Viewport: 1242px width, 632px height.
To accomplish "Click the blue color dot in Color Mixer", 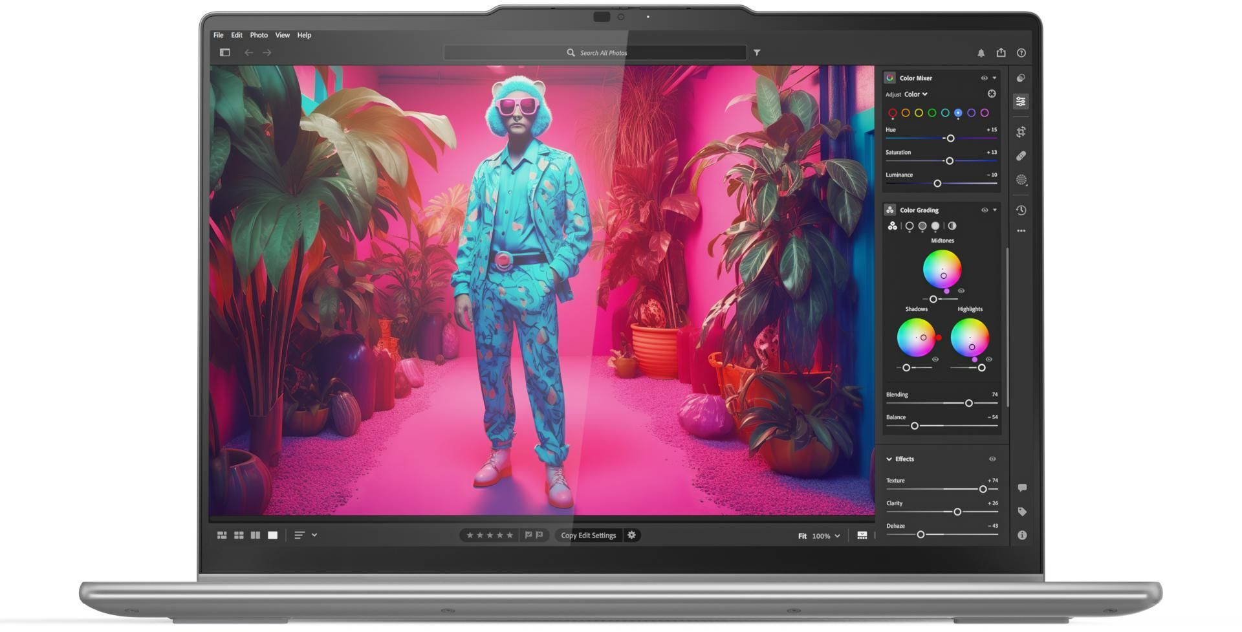I will [x=959, y=113].
